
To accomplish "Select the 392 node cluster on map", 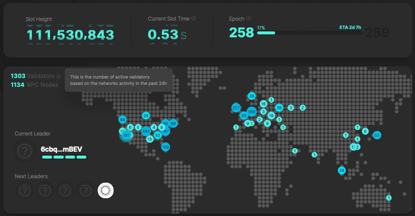I will (146, 131).
